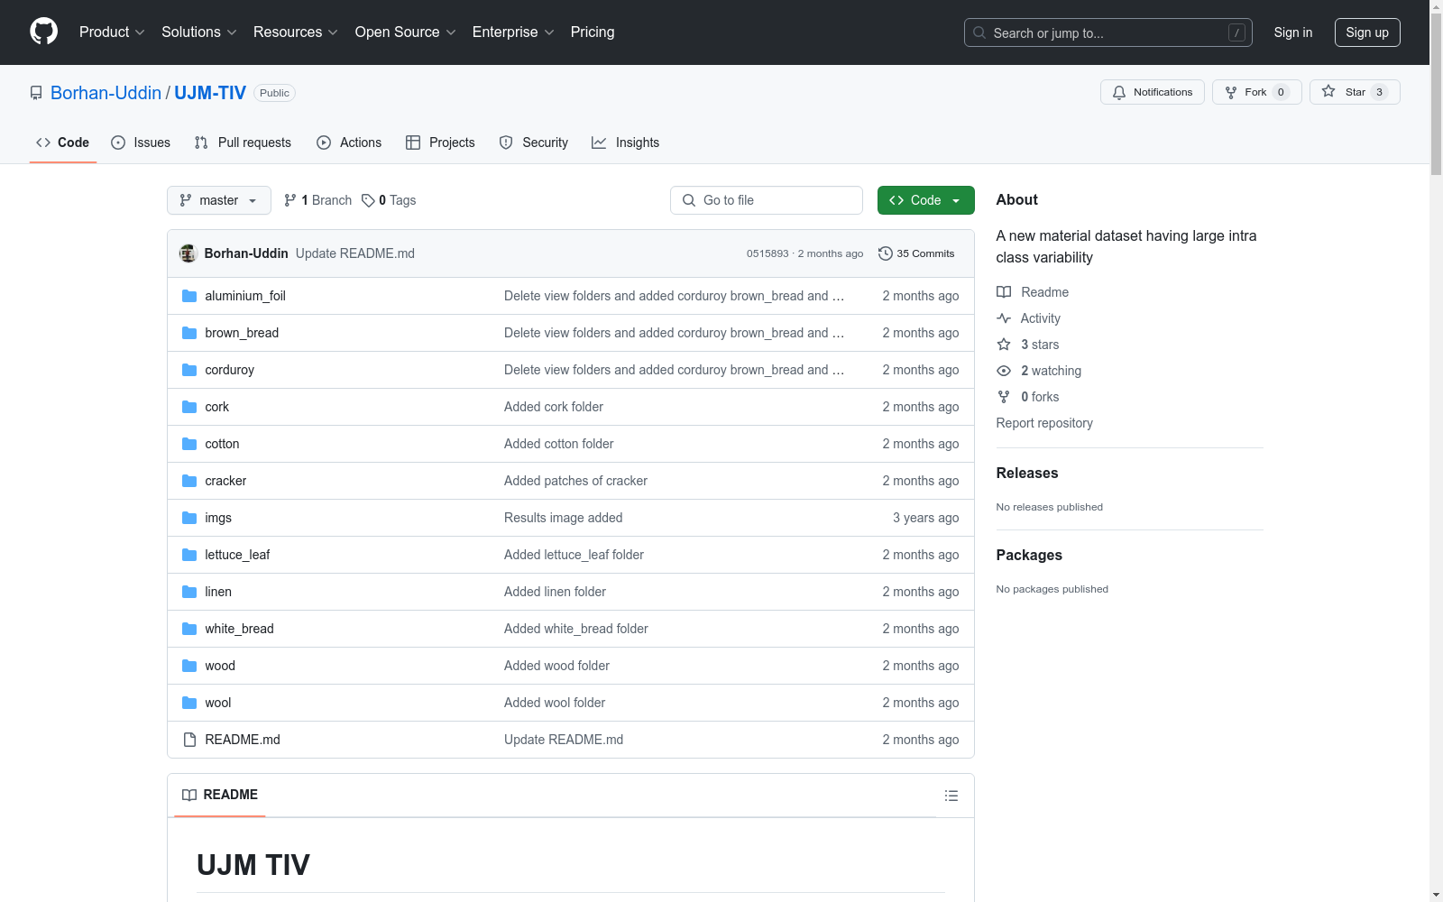1443x902 pixels.
Task: Click the book icon beside Readme
Action: [x=1004, y=292]
